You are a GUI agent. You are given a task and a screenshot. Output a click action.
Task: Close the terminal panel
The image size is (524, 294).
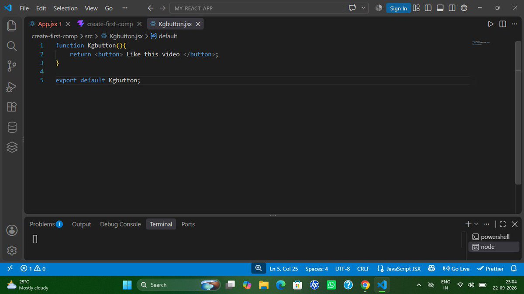coord(514,224)
